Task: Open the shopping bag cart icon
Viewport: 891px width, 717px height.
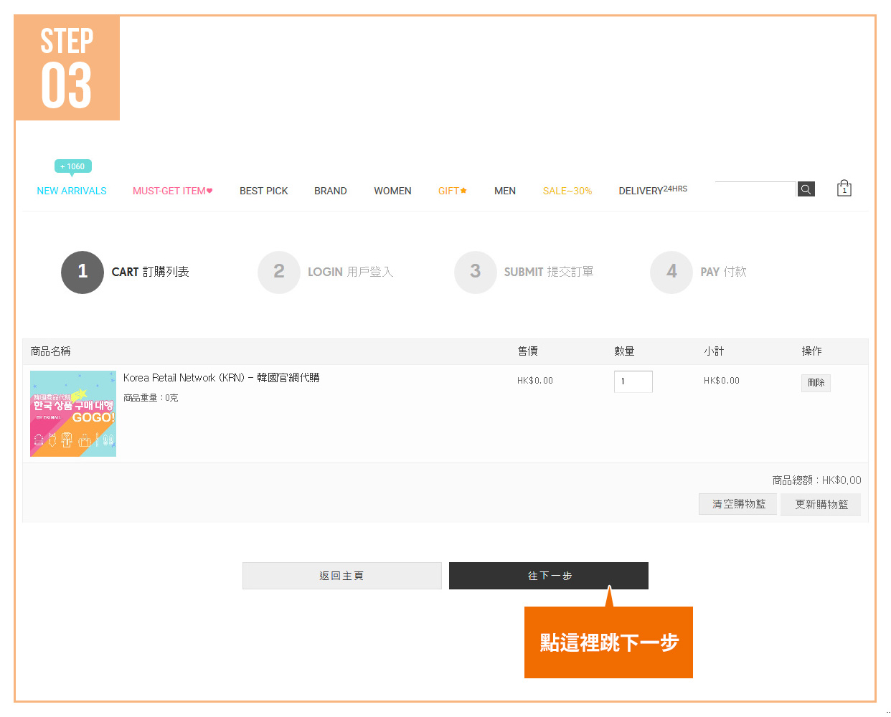Action: point(844,189)
